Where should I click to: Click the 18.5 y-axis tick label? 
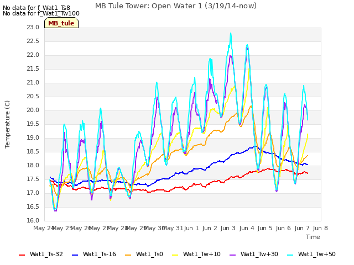[33, 152]
